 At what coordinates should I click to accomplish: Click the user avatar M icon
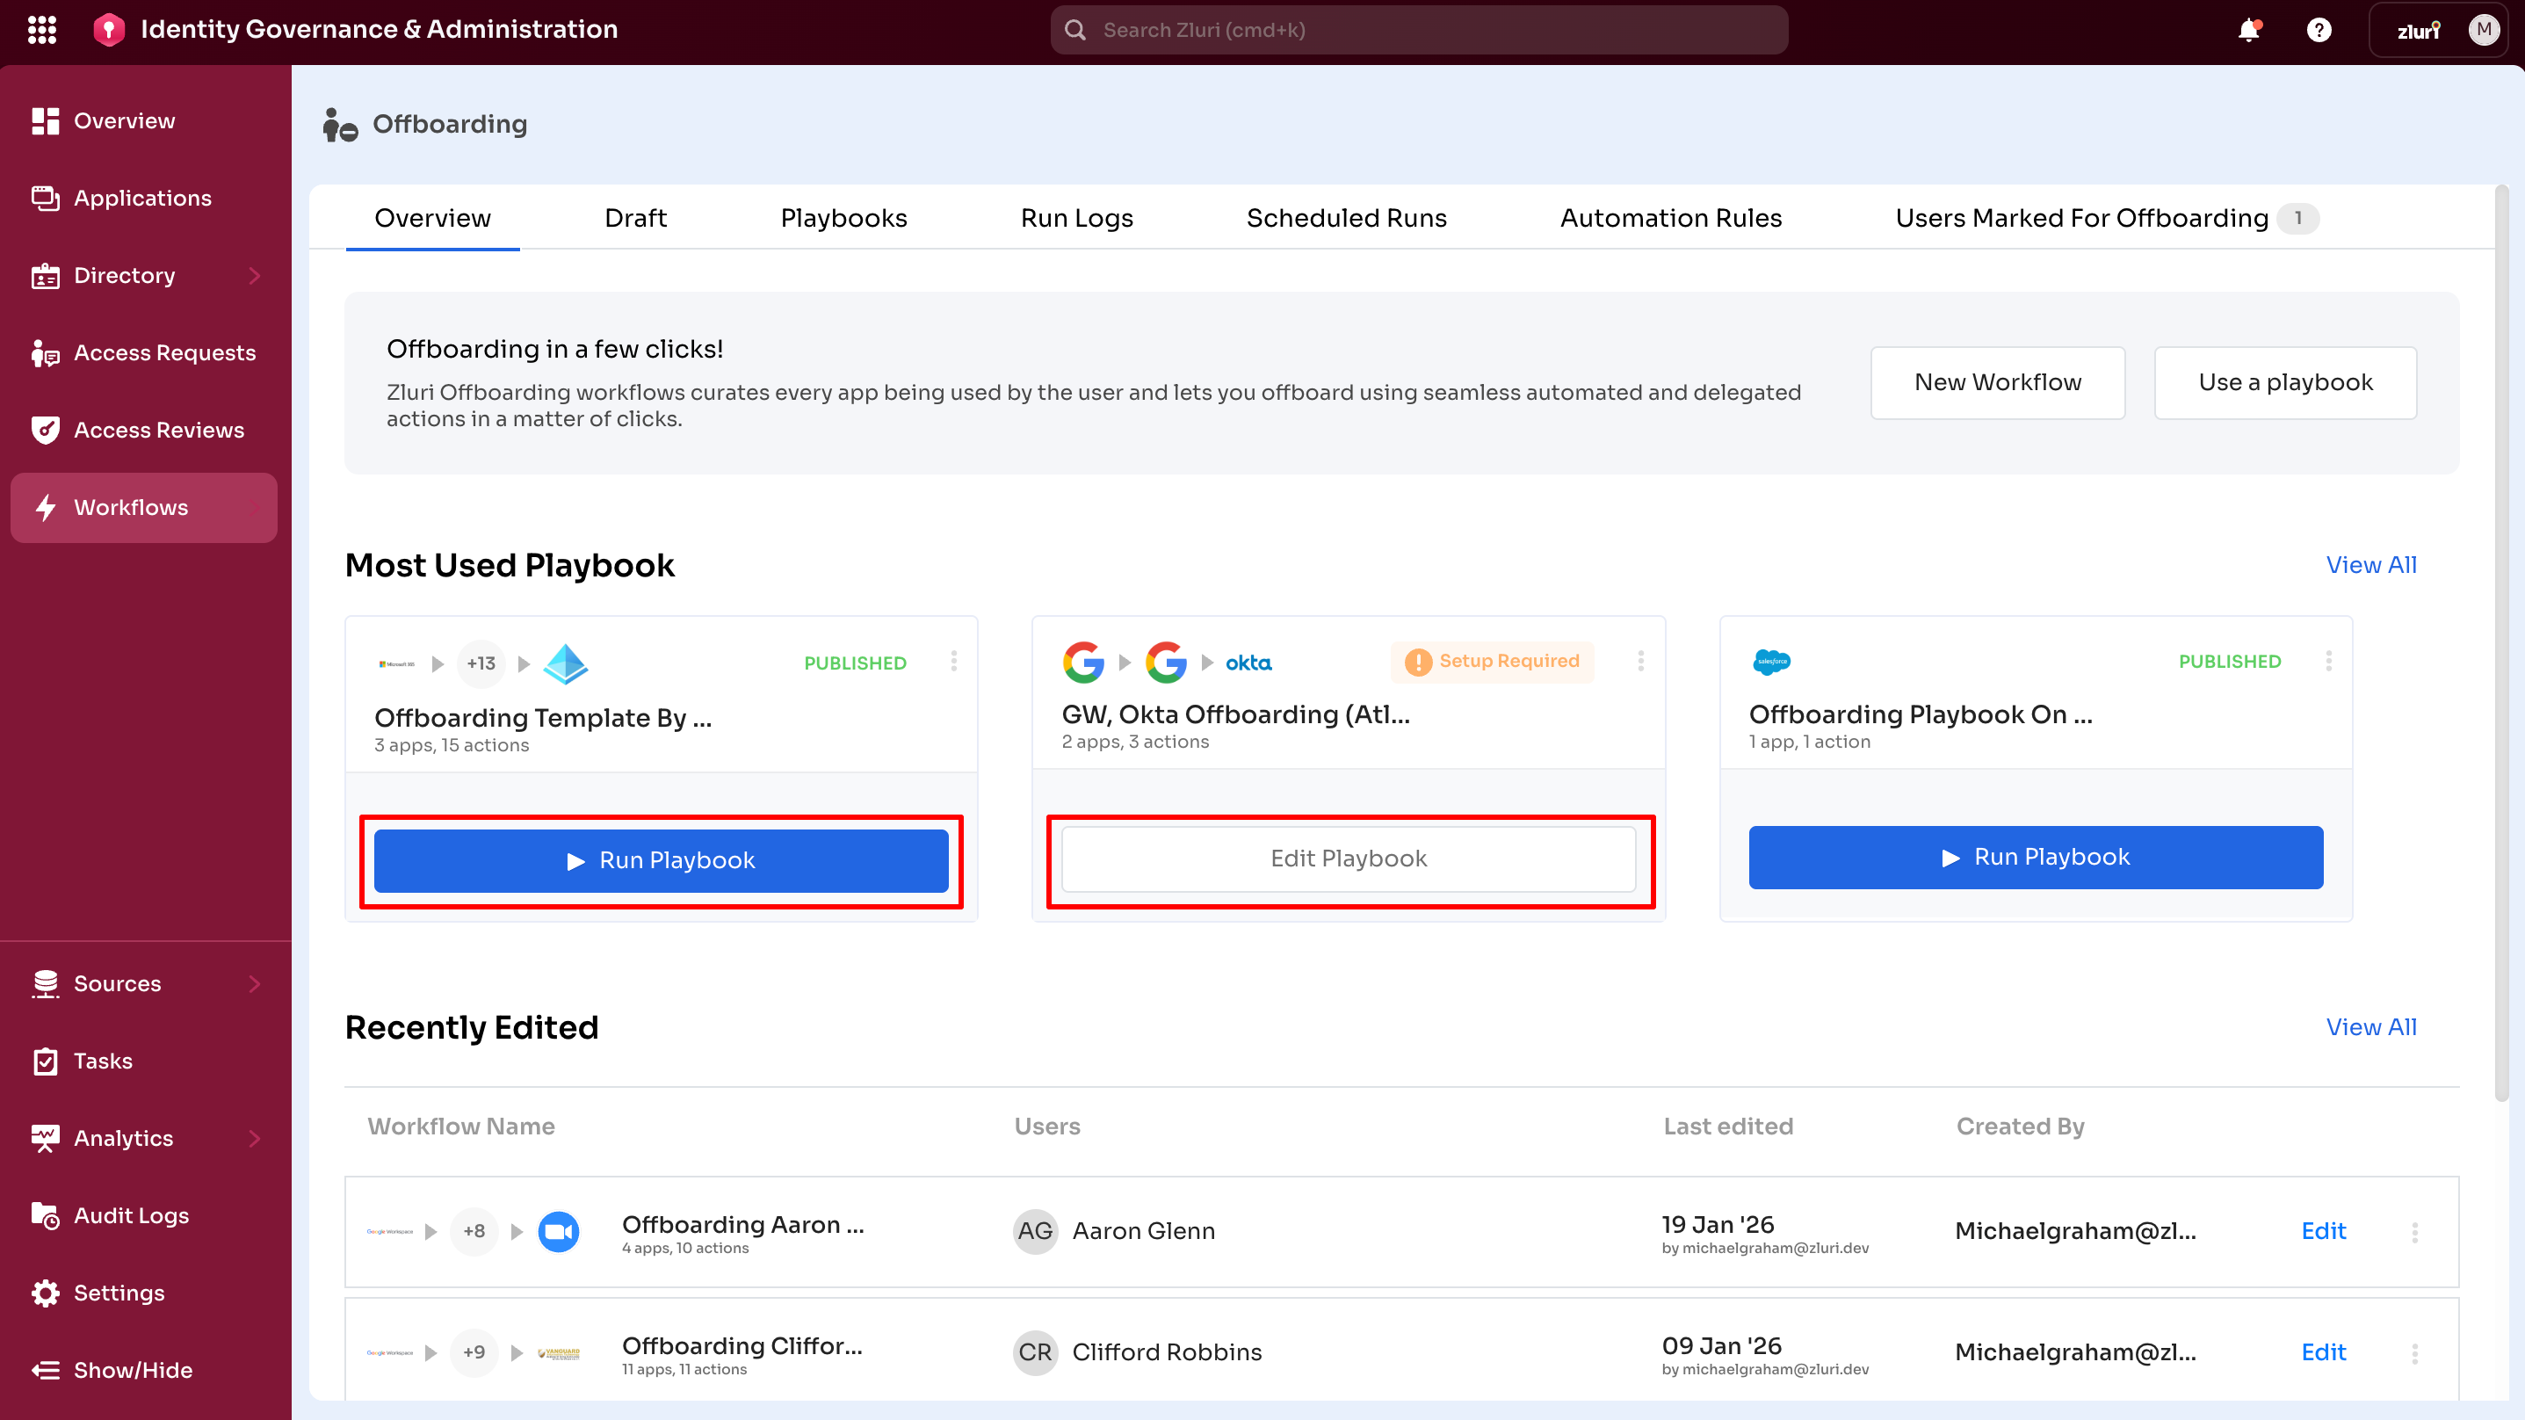coord(2483,29)
